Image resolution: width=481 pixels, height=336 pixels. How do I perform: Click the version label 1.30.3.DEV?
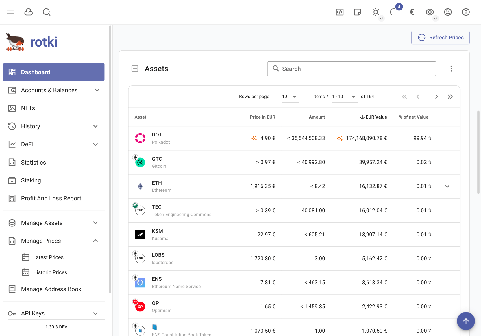pos(56,327)
